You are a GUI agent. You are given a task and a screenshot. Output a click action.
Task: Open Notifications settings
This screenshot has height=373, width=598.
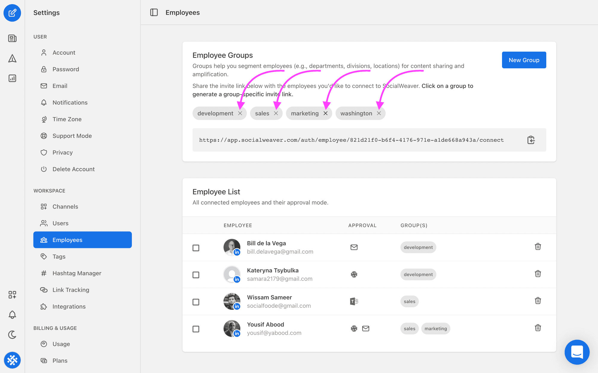coord(83,103)
